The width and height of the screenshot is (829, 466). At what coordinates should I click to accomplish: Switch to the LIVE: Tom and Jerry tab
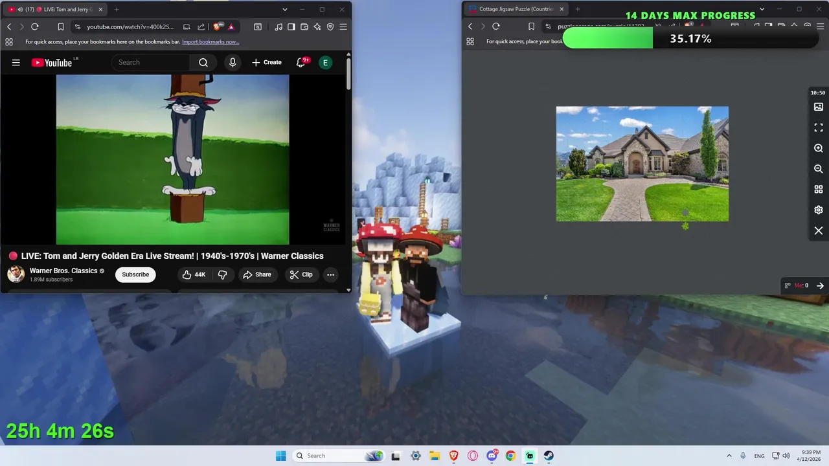coord(55,10)
